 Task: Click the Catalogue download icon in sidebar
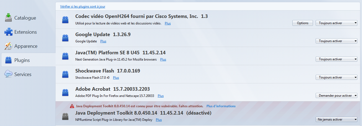pos(8,18)
